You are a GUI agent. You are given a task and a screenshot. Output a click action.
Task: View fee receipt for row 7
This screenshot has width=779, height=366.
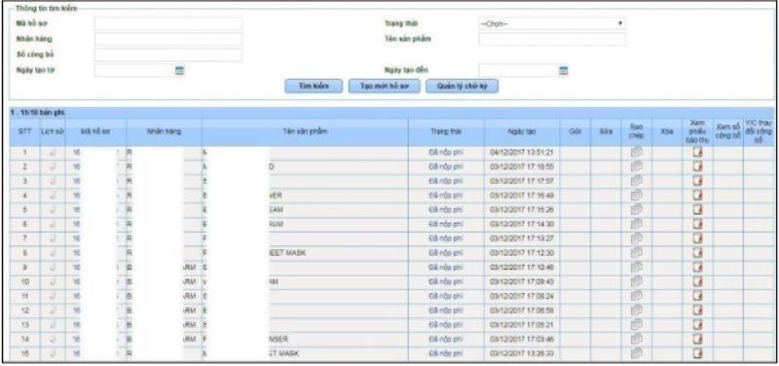point(698,238)
